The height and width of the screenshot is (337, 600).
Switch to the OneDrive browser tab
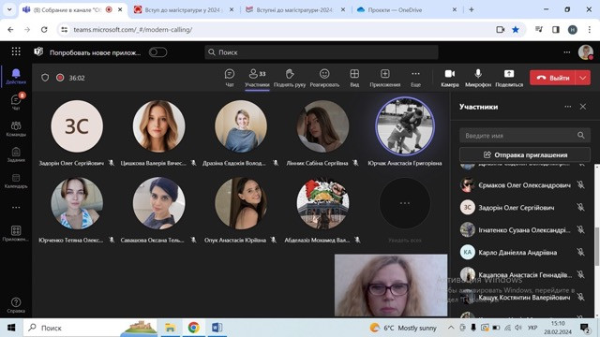[406, 10]
